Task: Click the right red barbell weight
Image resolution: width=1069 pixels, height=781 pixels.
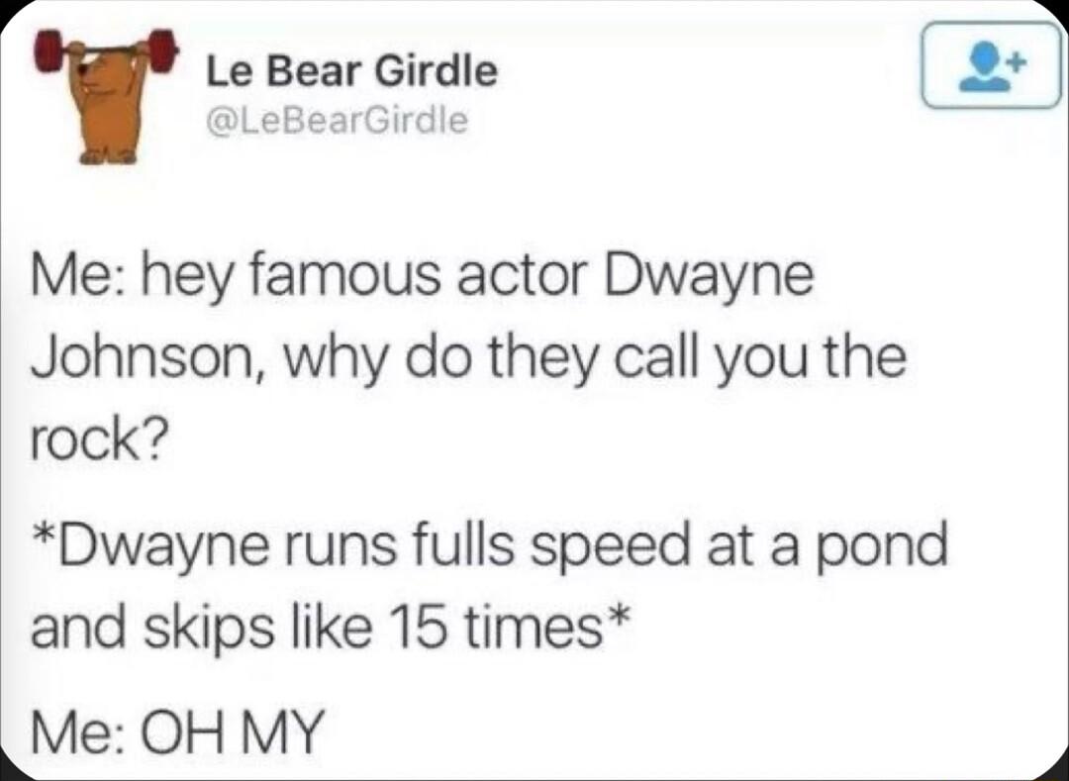Action: [162, 49]
